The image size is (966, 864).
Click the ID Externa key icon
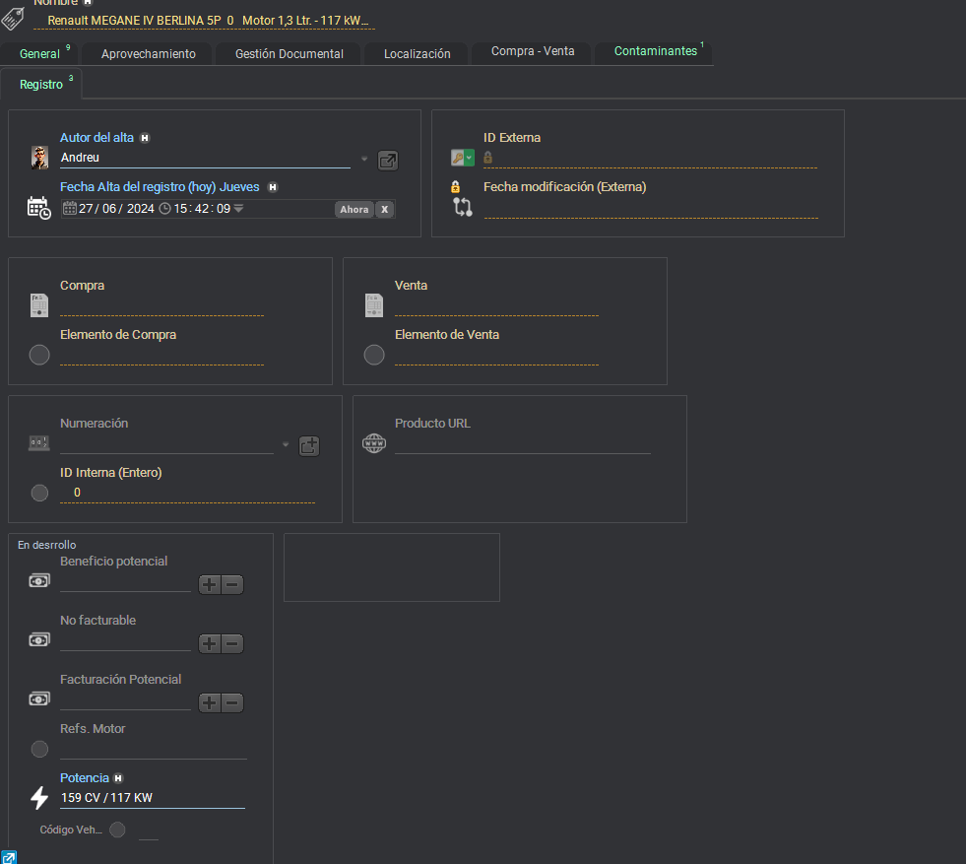tap(459, 158)
